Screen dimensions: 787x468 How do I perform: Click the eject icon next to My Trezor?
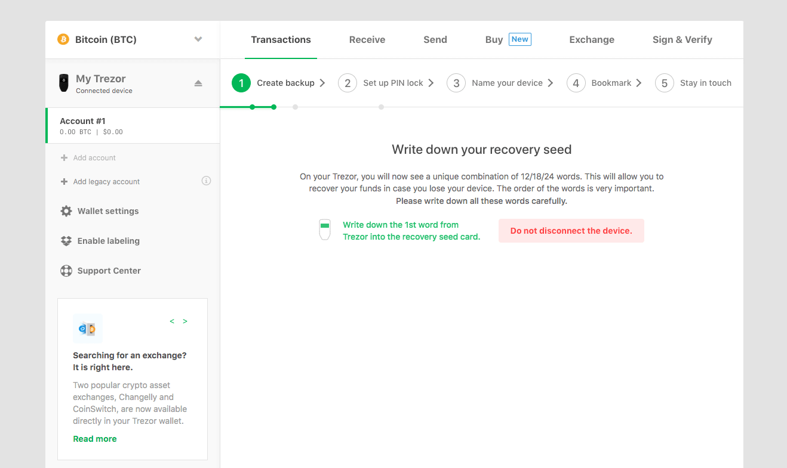(x=198, y=83)
